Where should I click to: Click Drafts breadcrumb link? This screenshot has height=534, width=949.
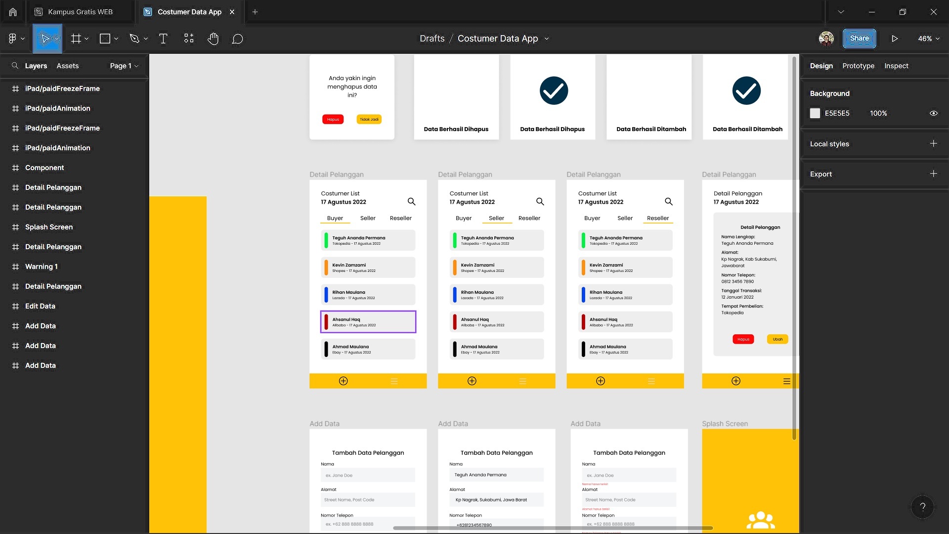pyautogui.click(x=432, y=39)
